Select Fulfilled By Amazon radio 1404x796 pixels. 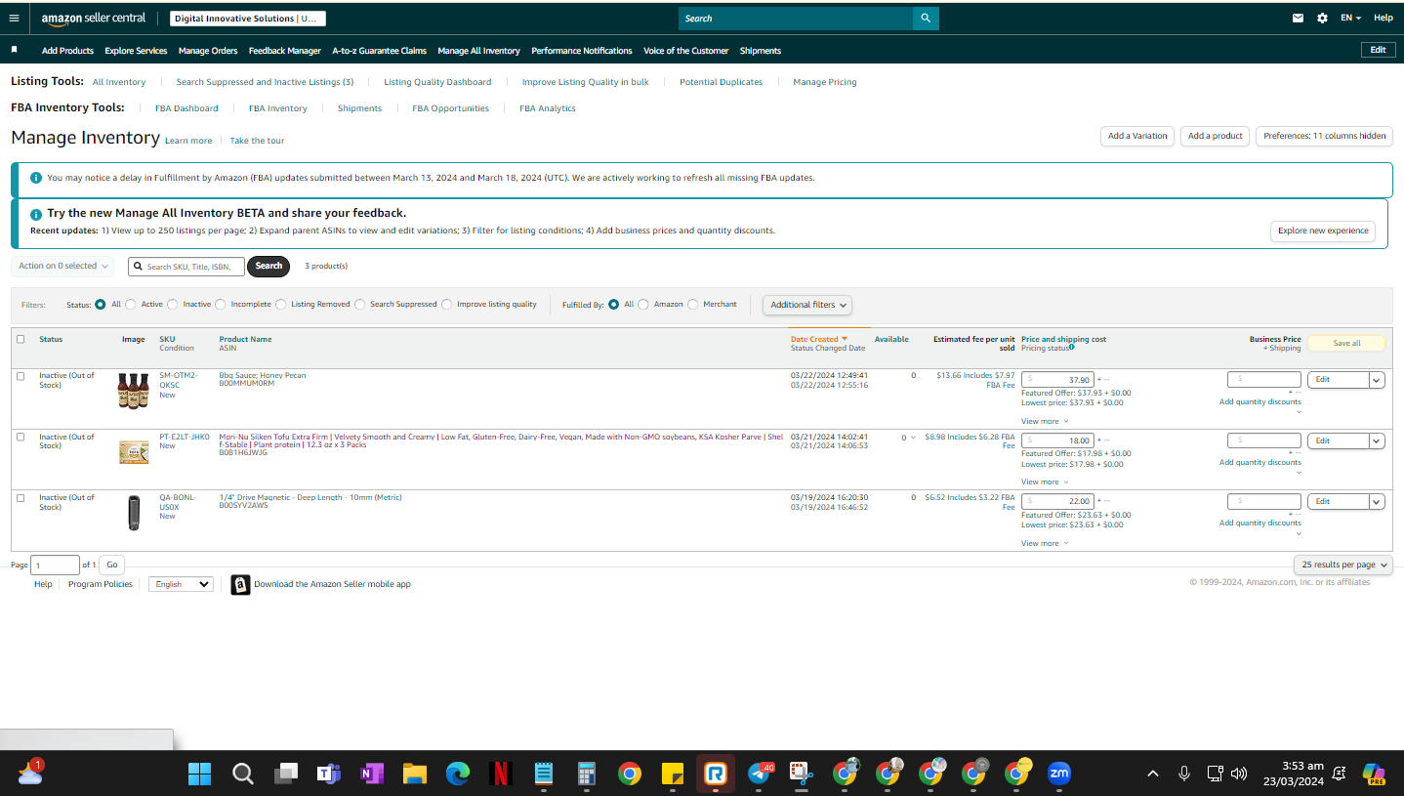pos(643,305)
